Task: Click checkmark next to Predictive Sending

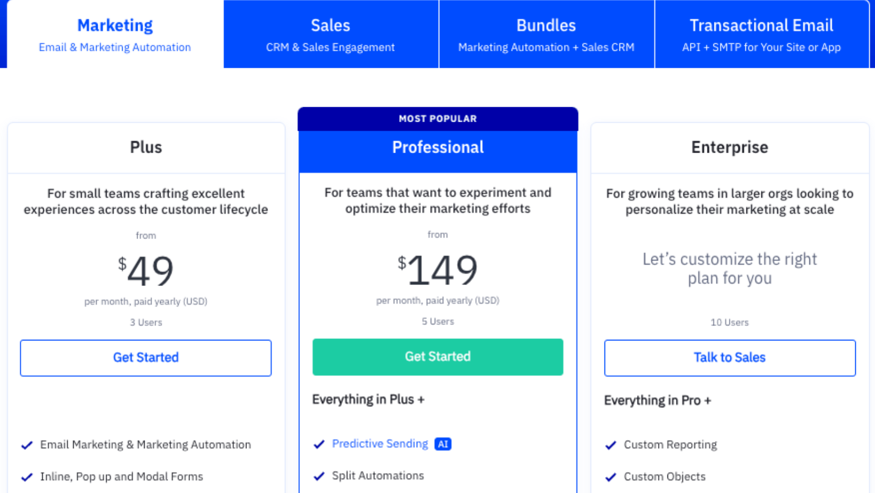Action: 319,444
